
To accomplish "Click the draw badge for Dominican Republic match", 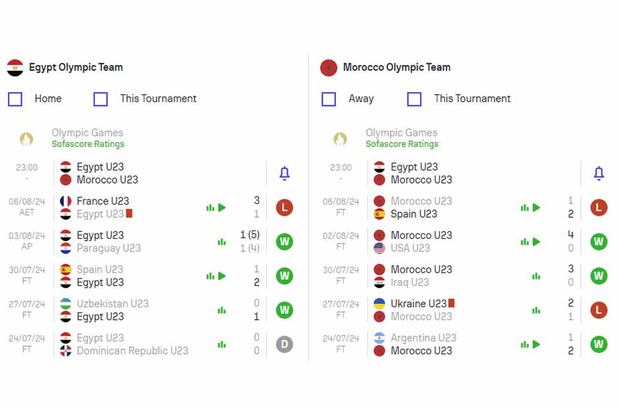I will 284,344.
